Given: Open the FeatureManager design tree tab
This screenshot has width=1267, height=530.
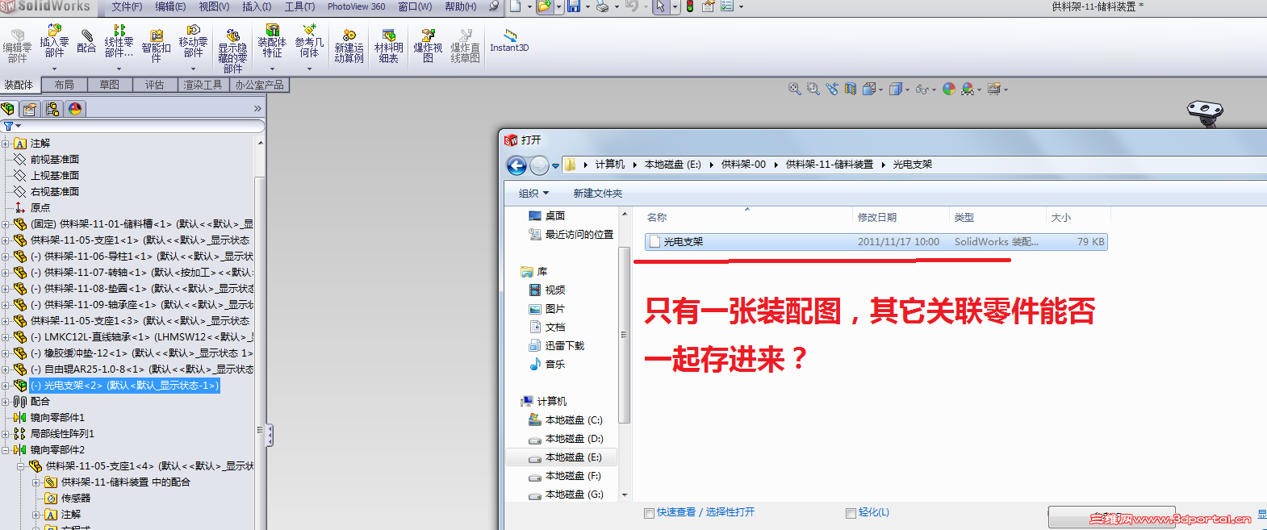Looking at the screenshot, I should (x=8, y=109).
